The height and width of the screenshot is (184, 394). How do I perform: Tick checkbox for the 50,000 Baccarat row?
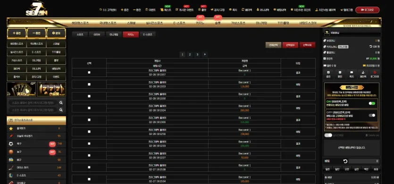pos(89,156)
